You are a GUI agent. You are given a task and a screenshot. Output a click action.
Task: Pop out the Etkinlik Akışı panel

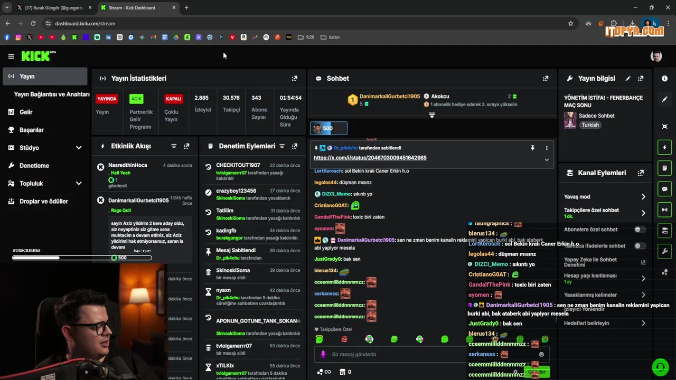pos(186,146)
